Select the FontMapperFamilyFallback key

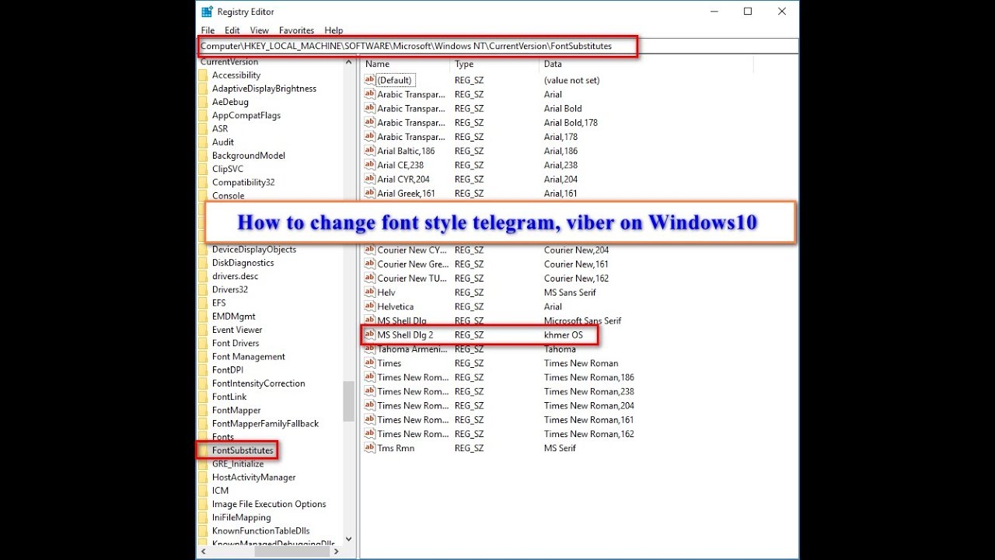[x=266, y=424]
